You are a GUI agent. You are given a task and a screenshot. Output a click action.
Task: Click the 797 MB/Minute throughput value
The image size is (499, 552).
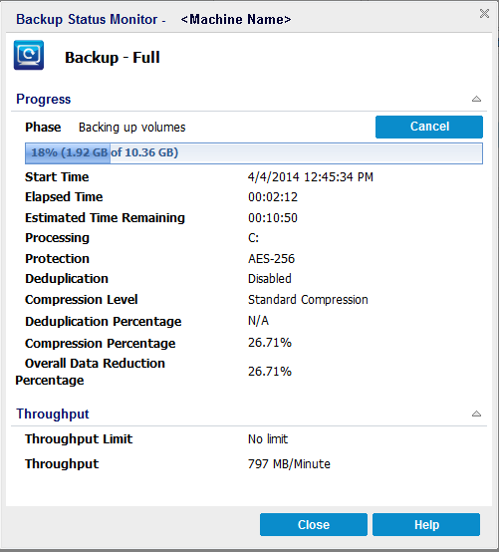click(x=289, y=464)
